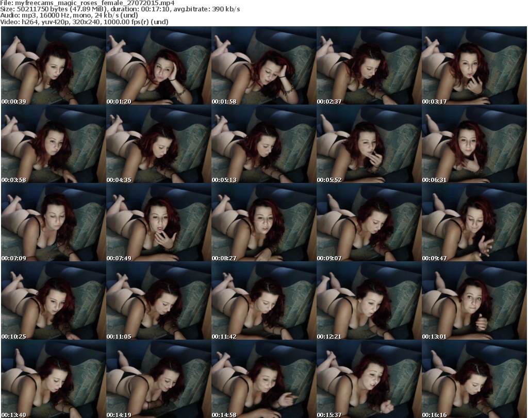
Task: Click the 'Video: h264, yuv420p' info line
Action: (x=85, y=22)
